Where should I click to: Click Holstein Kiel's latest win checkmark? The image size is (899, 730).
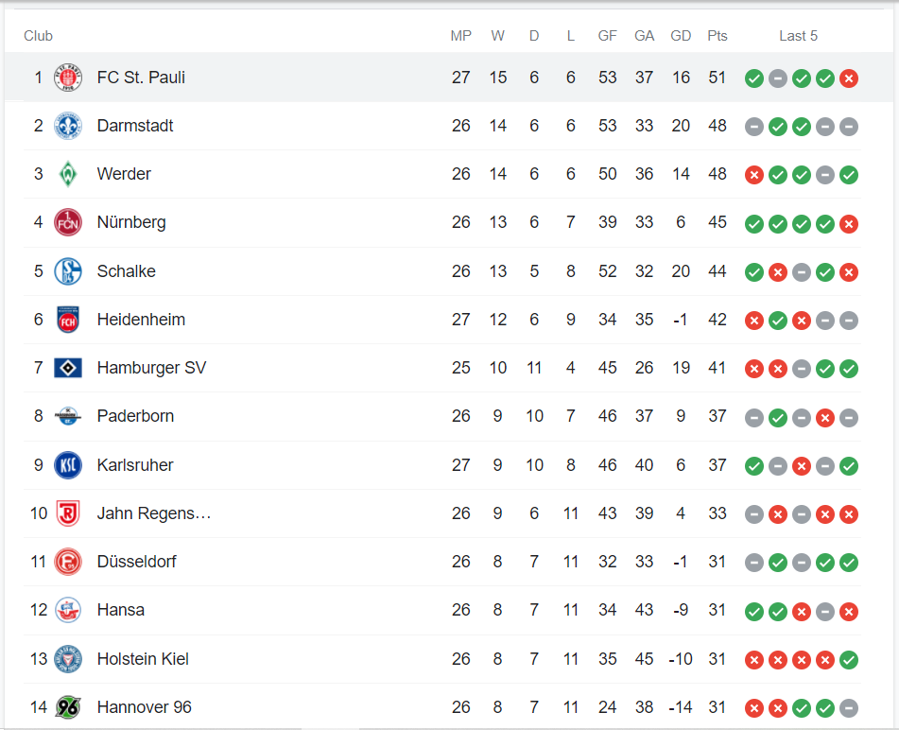click(849, 660)
